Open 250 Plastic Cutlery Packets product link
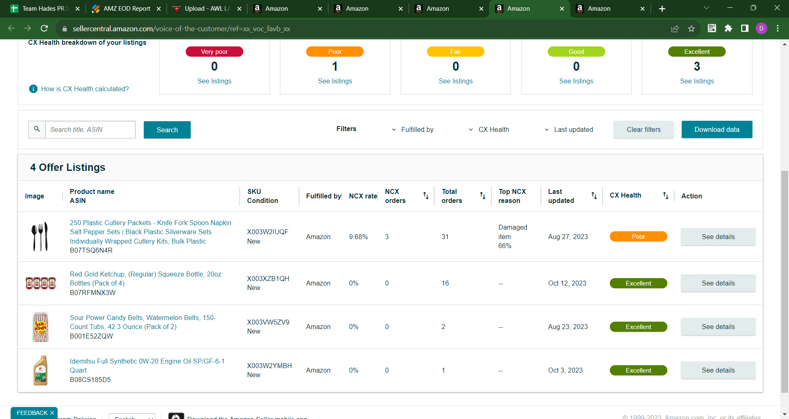Viewport: 789px width, 419px height. tap(150, 232)
